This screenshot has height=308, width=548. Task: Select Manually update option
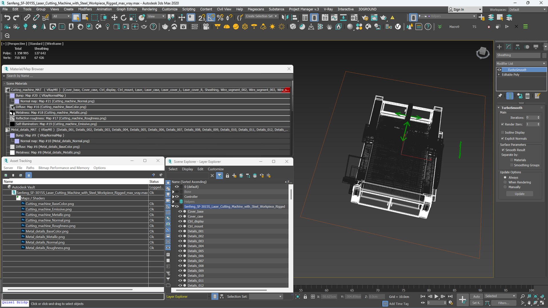pos(505,187)
